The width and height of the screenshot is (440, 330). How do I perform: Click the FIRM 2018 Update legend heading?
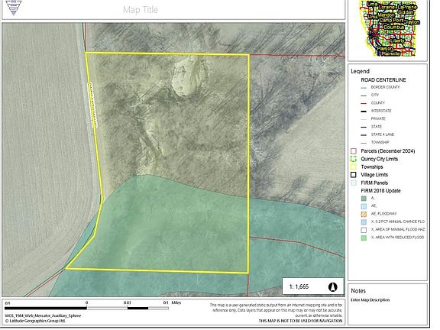[380, 190]
